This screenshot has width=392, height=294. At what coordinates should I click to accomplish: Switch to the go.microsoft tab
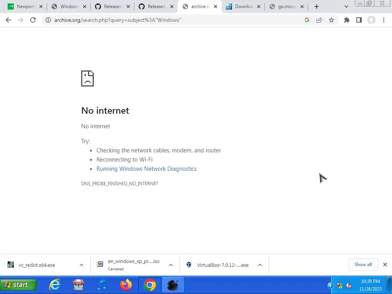pos(287,7)
